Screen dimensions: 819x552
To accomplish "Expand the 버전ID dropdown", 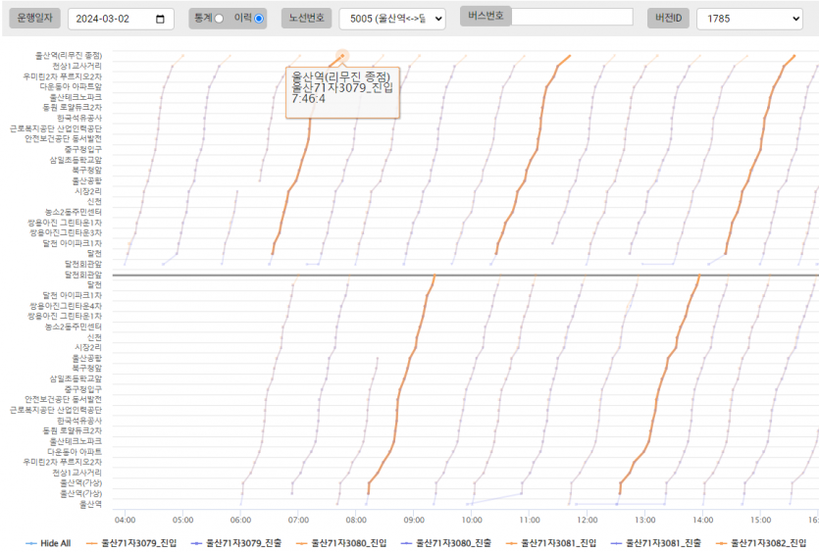I will click(x=749, y=19).
